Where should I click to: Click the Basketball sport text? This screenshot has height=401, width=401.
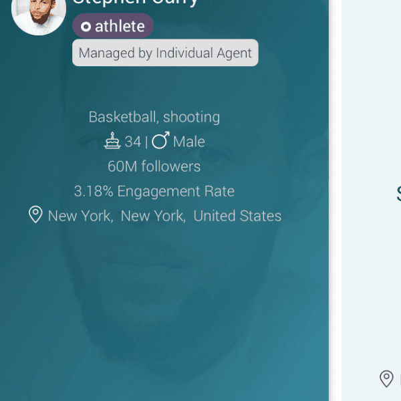[x=124, y=117]
